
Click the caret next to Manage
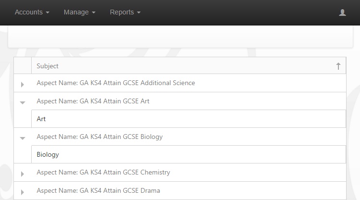(94, 12)
